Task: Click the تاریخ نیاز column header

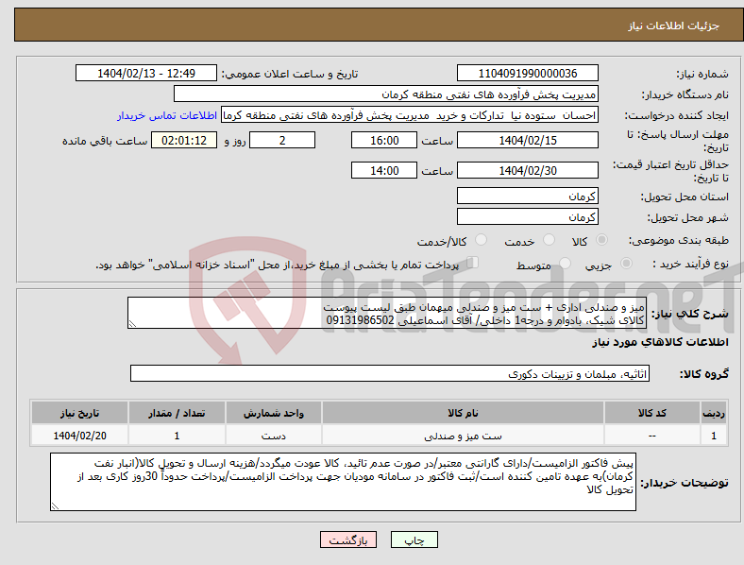Action: point(79,413)
